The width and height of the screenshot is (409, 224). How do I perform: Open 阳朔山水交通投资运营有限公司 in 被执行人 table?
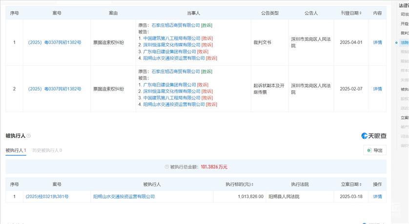124,196
